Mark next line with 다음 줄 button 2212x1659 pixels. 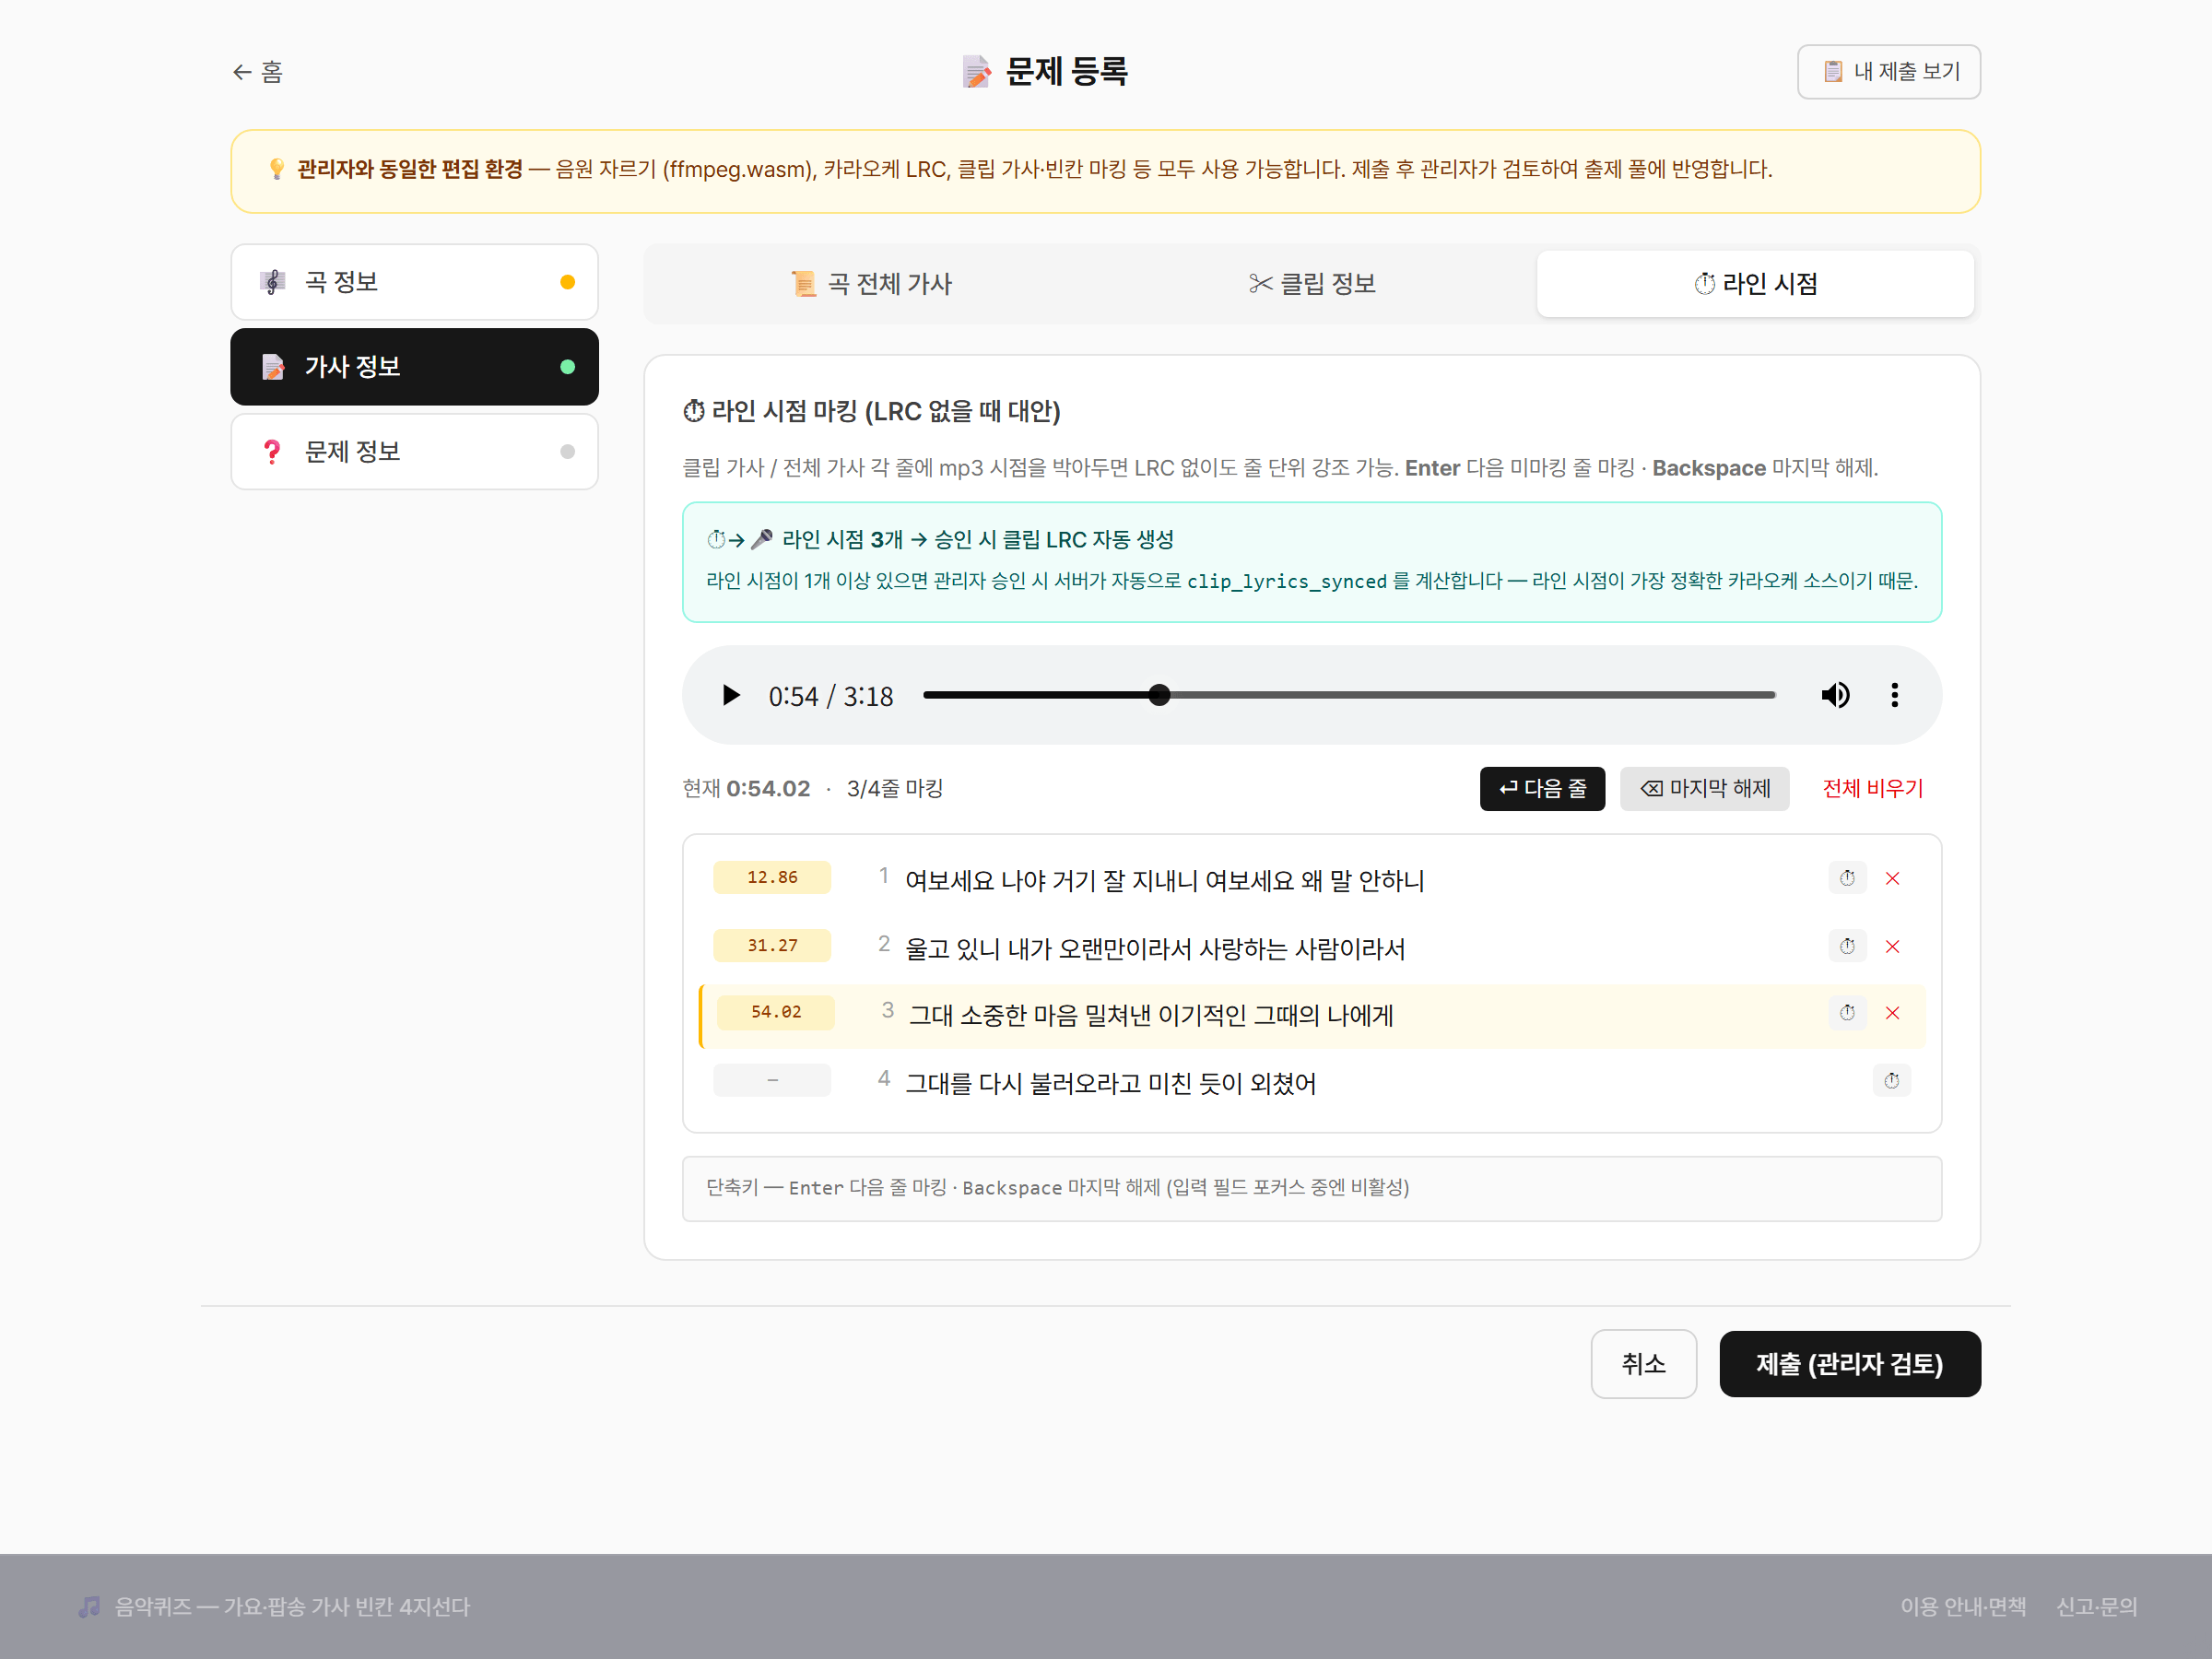pyautogui.click(x=1542, y=789)
